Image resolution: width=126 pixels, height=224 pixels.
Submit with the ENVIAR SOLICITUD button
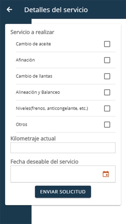tap(63, 192)
